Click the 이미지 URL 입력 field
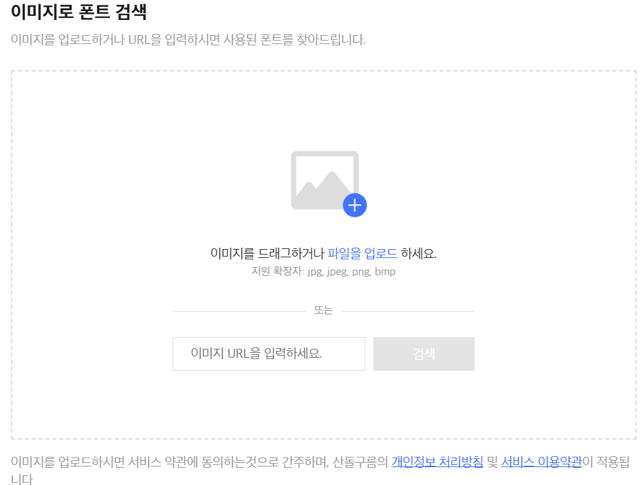 click(x=268, y=354)
